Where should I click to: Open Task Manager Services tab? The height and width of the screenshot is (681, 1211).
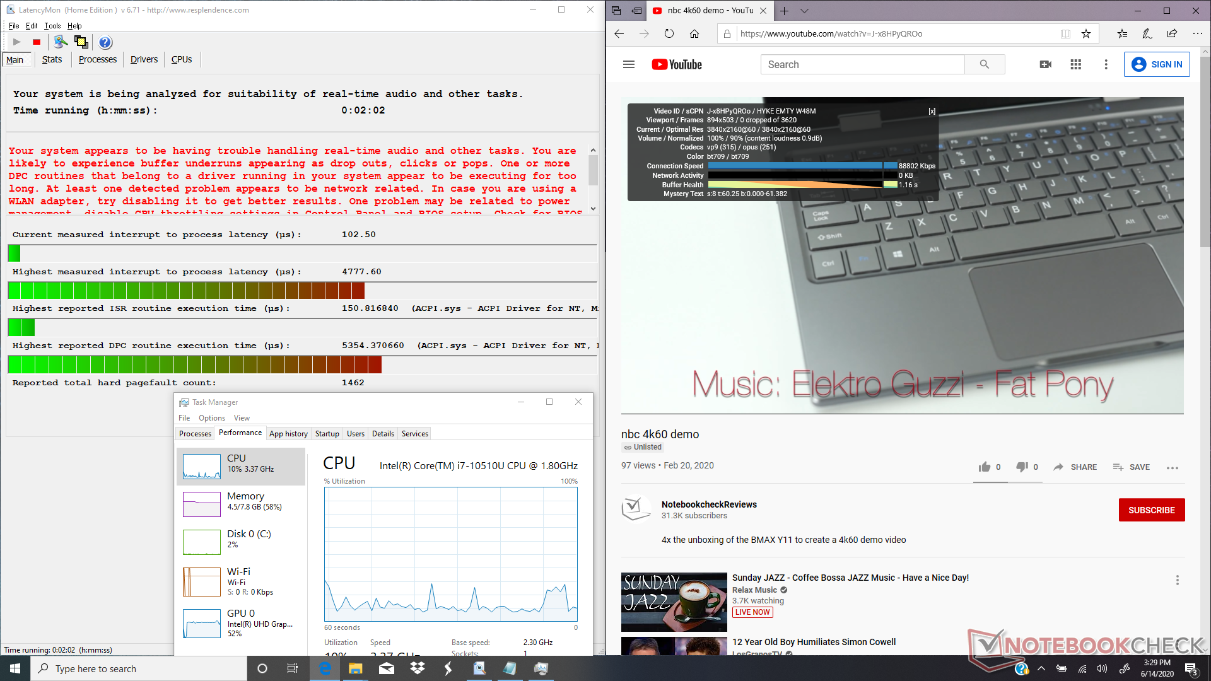[x=415, y=434]
